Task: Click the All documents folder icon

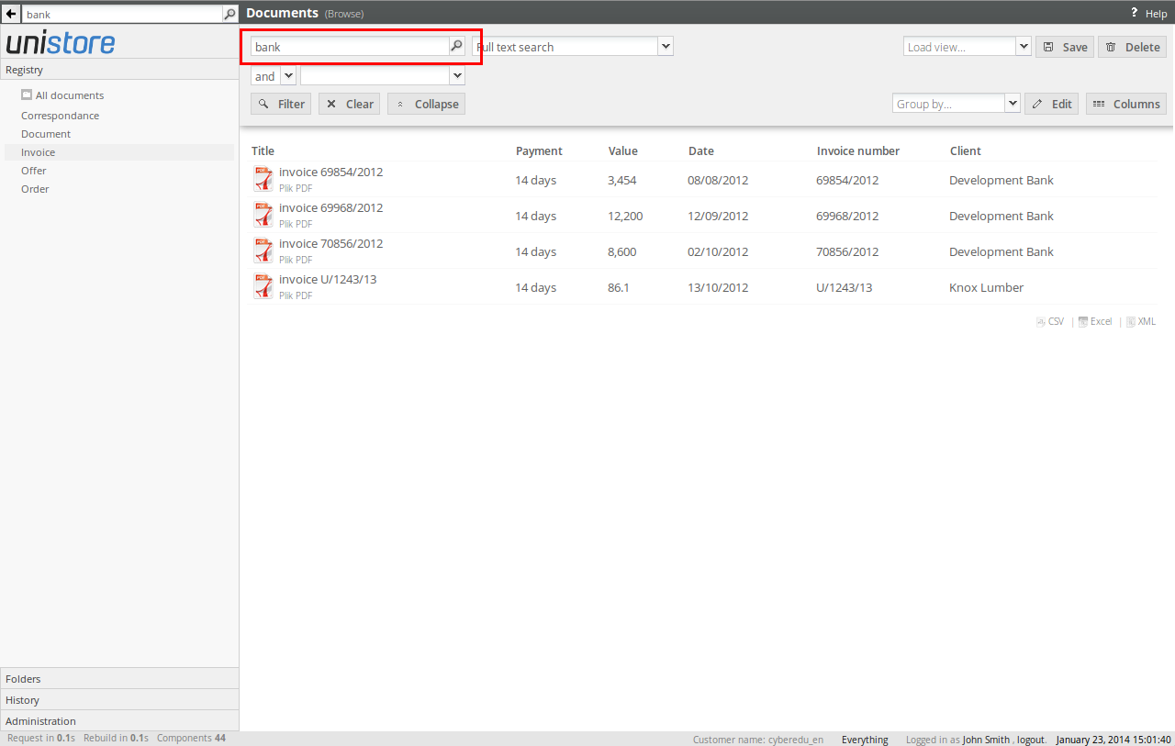Action: 27,95
